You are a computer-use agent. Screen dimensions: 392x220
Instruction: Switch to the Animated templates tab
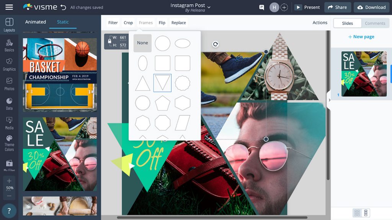click(35, 22)
